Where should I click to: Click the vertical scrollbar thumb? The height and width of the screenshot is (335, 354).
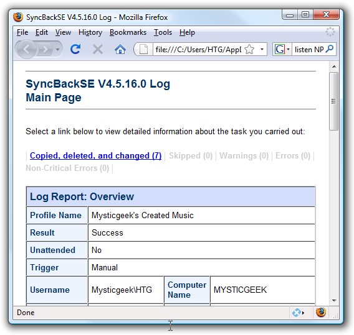(x=333, y=101)
